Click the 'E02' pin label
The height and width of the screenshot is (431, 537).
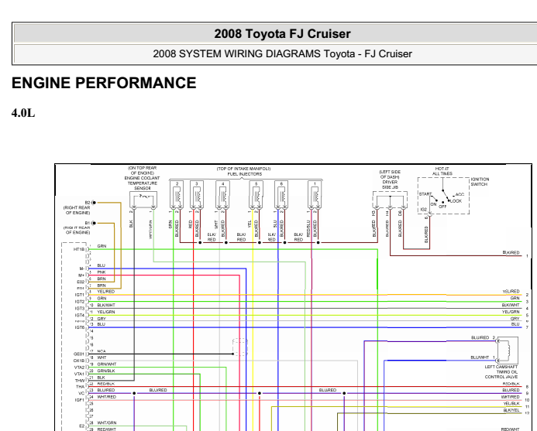[81, 282]
